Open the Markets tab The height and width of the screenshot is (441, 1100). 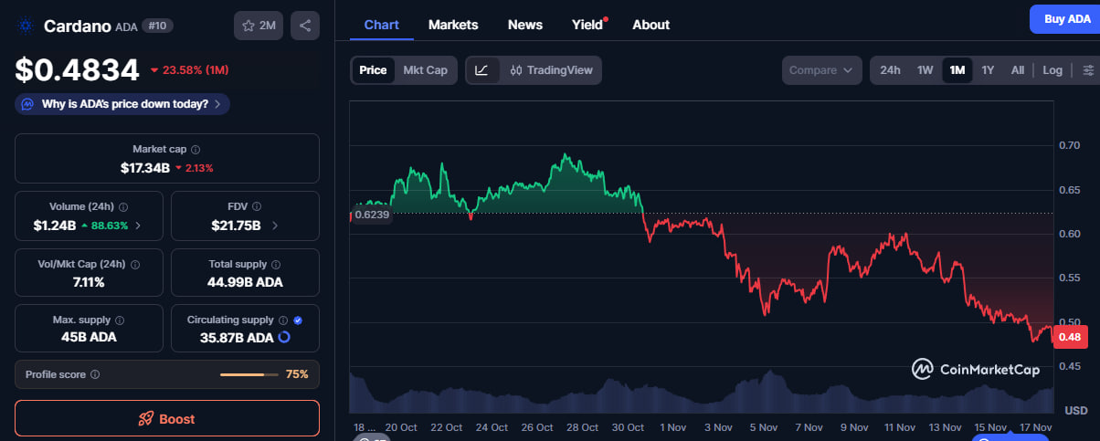tap(452, 25)
